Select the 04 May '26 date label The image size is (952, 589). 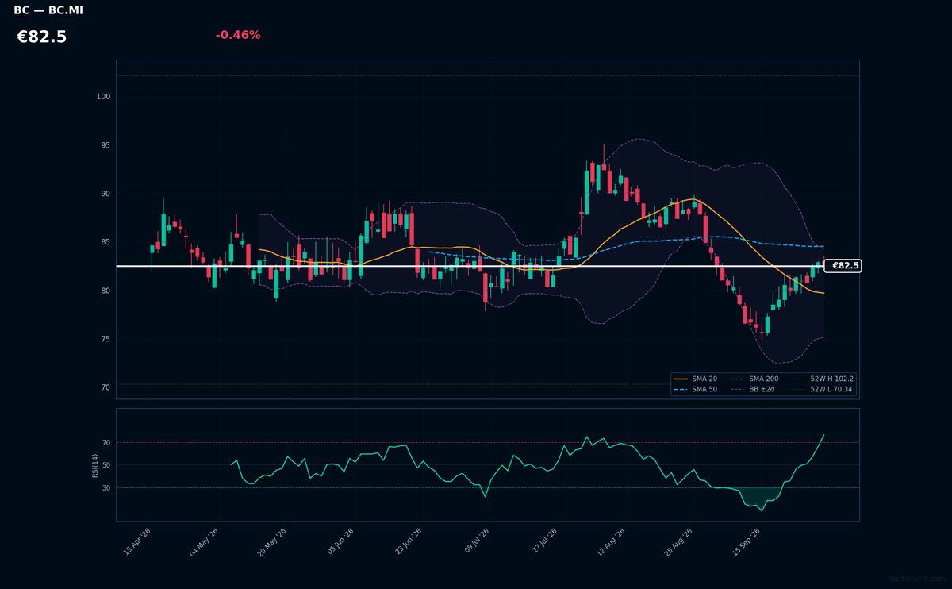[x=204, y=542]
